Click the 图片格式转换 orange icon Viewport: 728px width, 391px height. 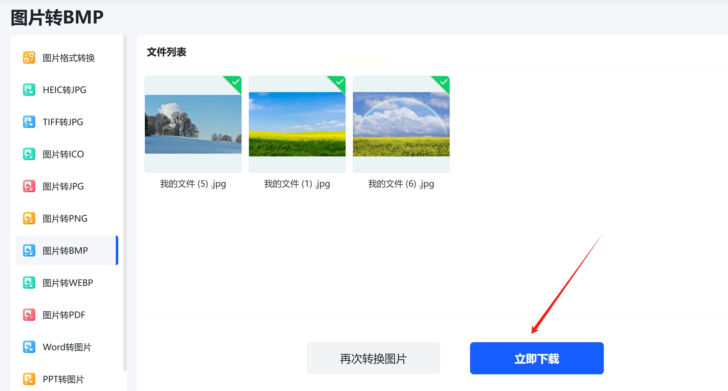[29, 57]
